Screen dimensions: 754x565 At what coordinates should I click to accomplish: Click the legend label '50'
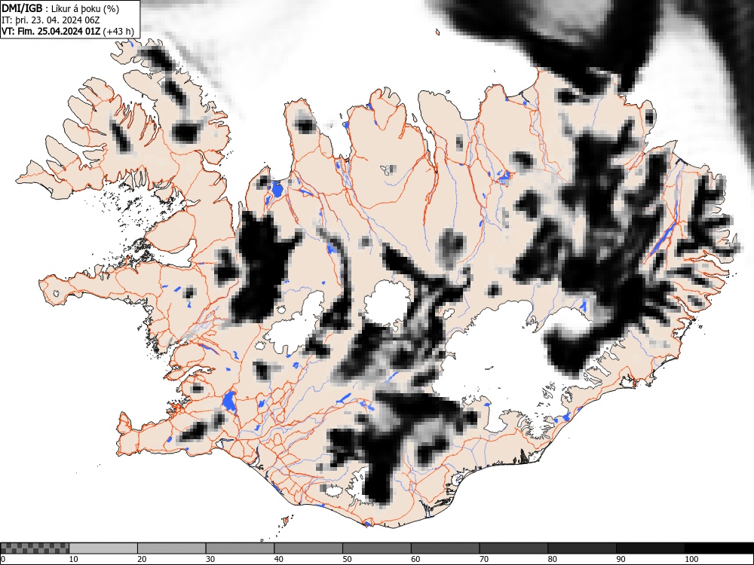coord(347,559)
